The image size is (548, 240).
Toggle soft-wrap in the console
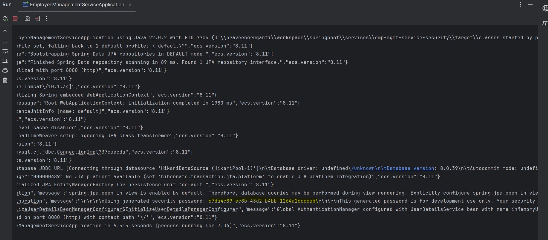click(5, 51)
